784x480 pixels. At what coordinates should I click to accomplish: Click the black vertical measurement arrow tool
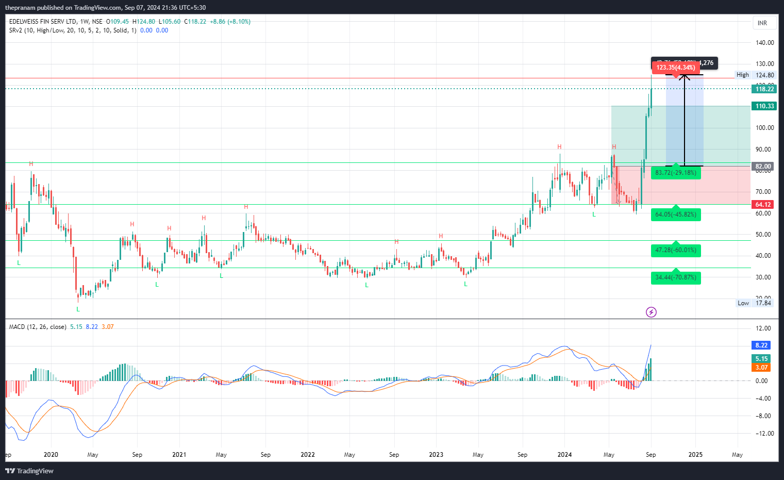[x=685, y=121]
